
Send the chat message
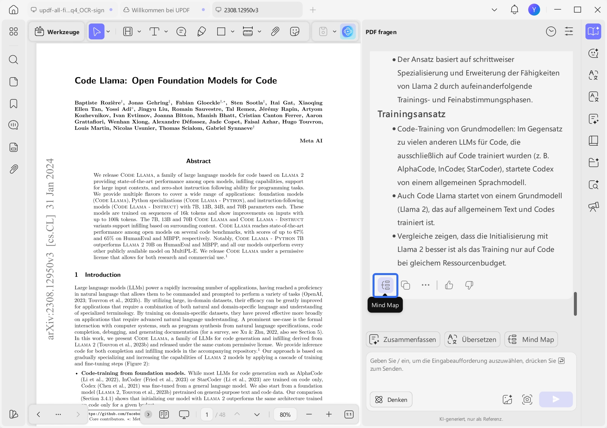pos(556,400)
